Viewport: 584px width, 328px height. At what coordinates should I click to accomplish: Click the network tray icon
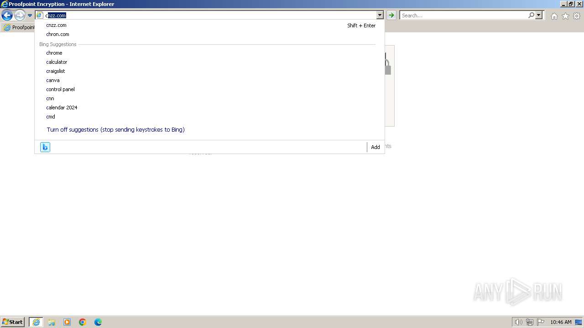tap(530, 322)
